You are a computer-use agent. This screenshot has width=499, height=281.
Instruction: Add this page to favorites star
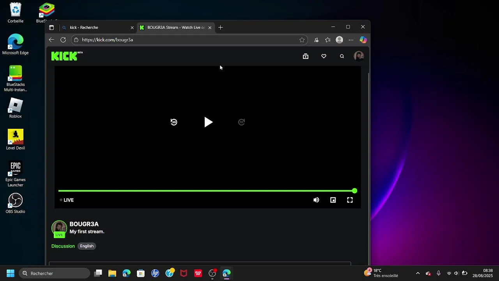click(302, 40)
